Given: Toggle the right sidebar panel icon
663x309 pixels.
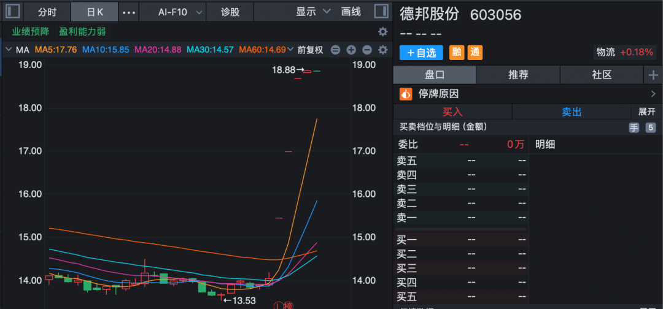Looking at the screenshot, I should [x=381, y=12].
